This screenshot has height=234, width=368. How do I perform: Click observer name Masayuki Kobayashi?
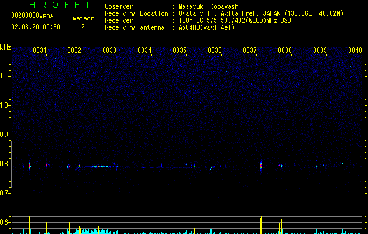(210, 6)
